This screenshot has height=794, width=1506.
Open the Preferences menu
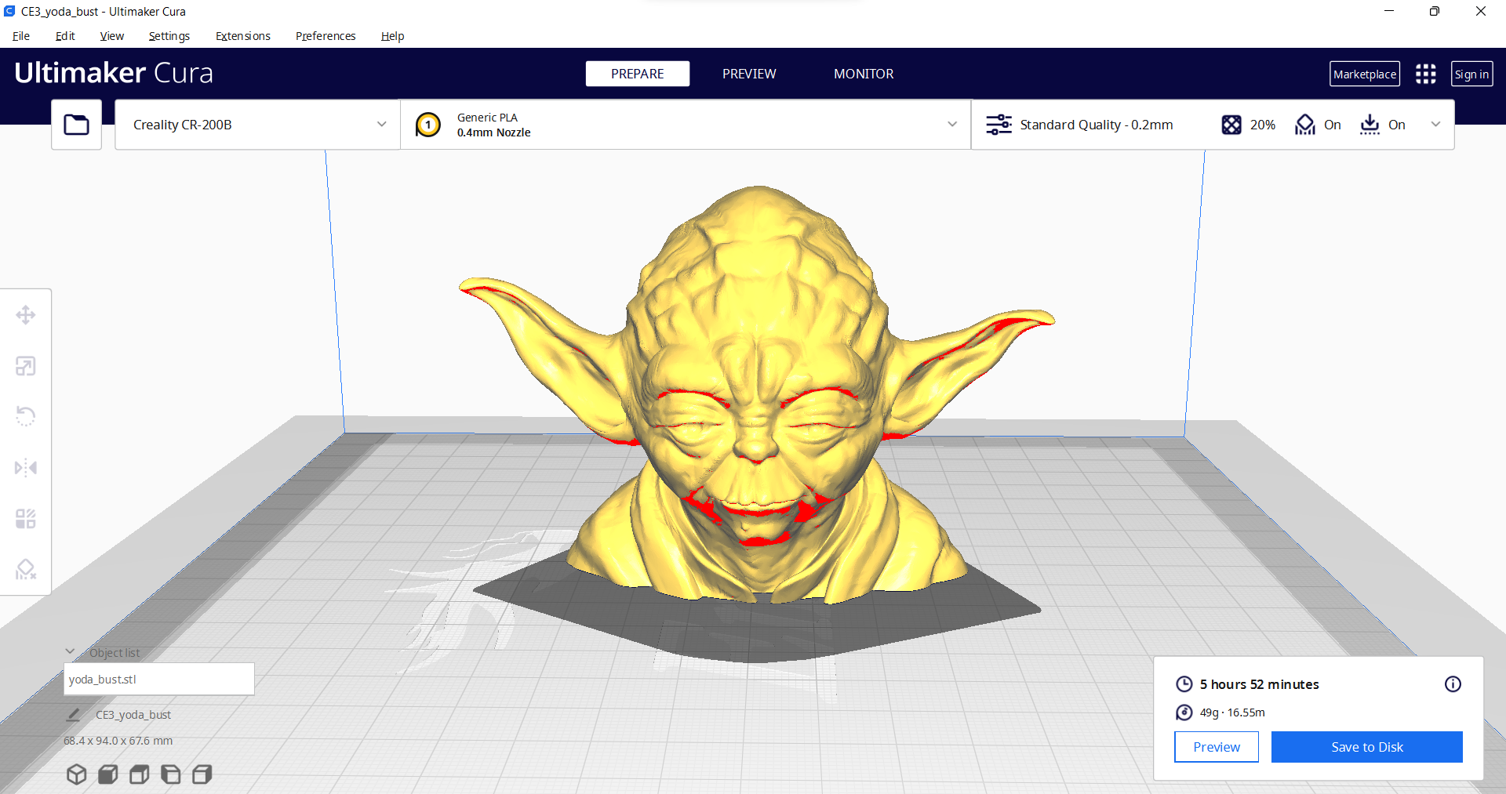pyautogui.click(x=326, y=36)
